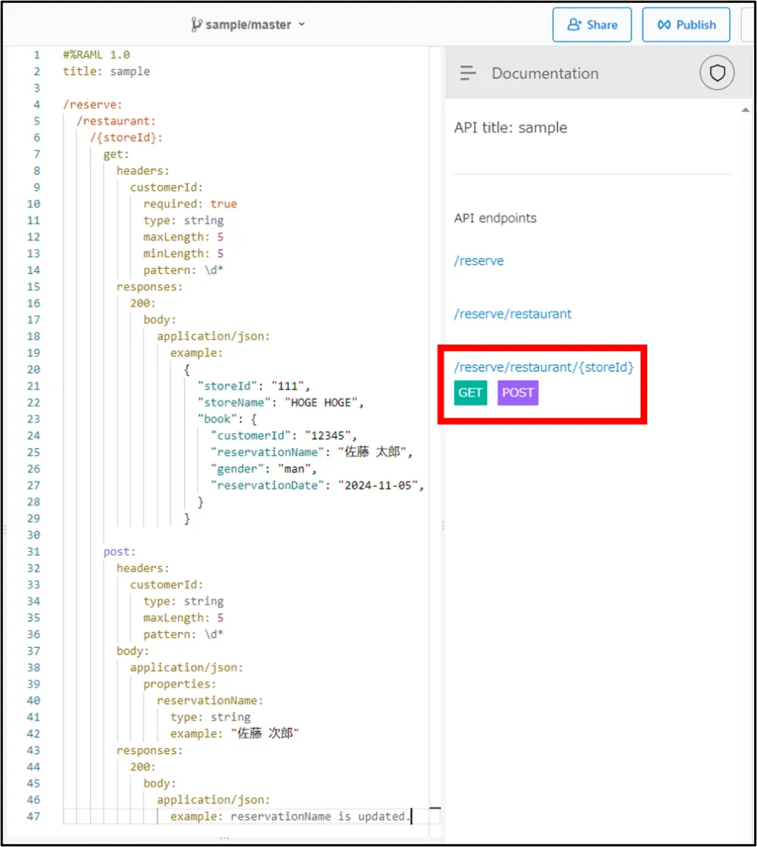Viewport: 757px width, 847px height.
Task: Open the /reserve/restaurant endpoint link
Action: [512, 314]
